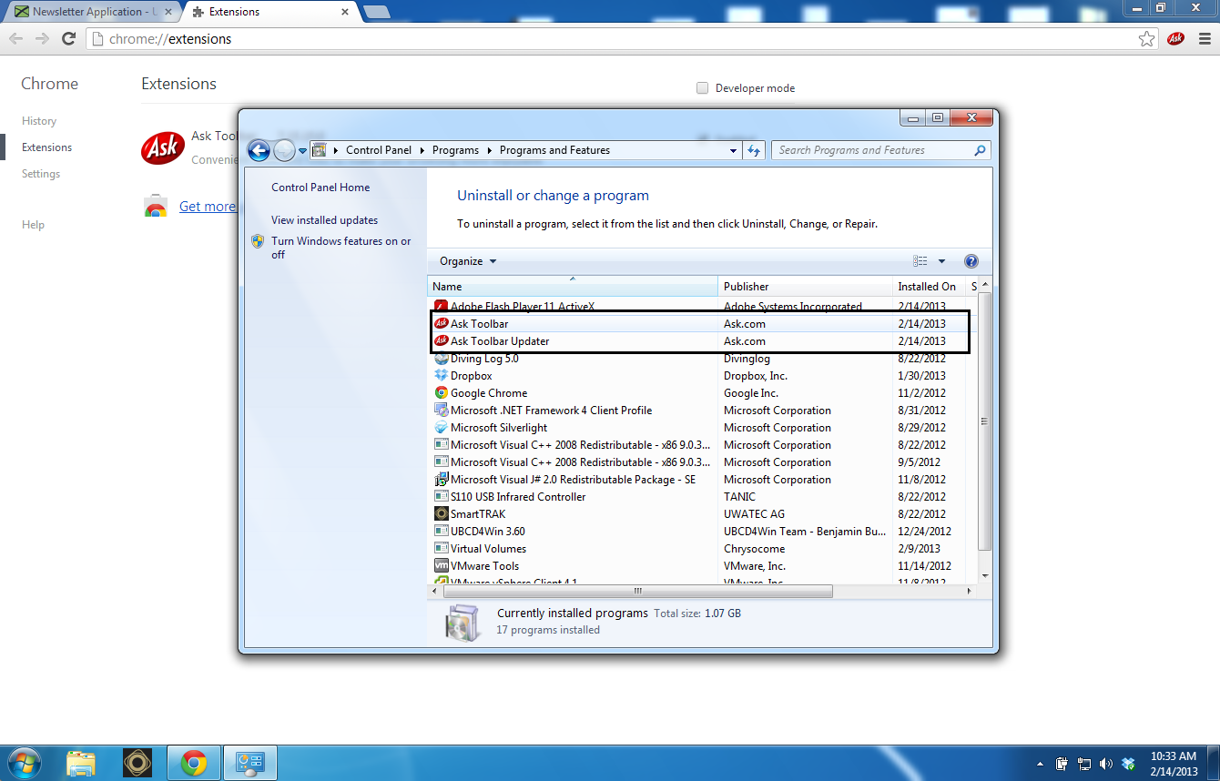Click the Diving Log 5.0 icon
The image size is (1220, 781).
click(x=442, y=359)
